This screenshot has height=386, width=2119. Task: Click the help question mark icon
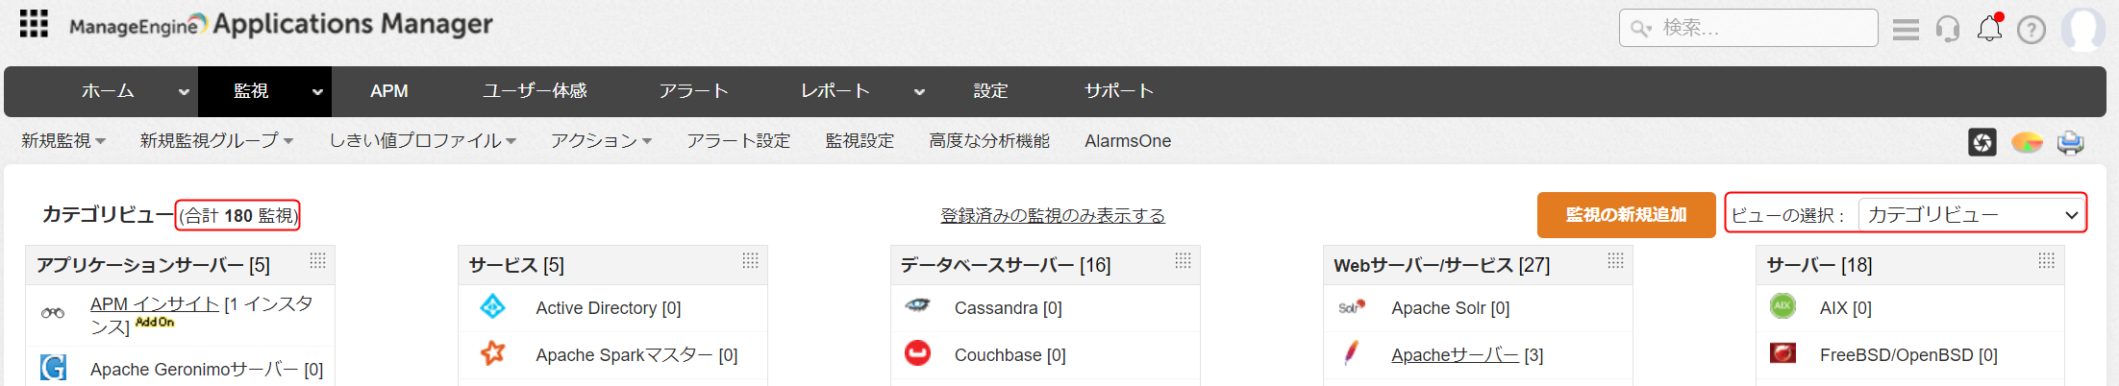pyautogui.click(x=2032, y=30)
